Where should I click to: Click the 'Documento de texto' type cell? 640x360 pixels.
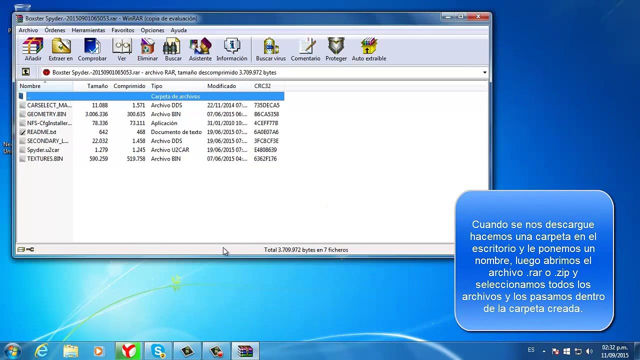pyautogui.click(x=176, y=132)
